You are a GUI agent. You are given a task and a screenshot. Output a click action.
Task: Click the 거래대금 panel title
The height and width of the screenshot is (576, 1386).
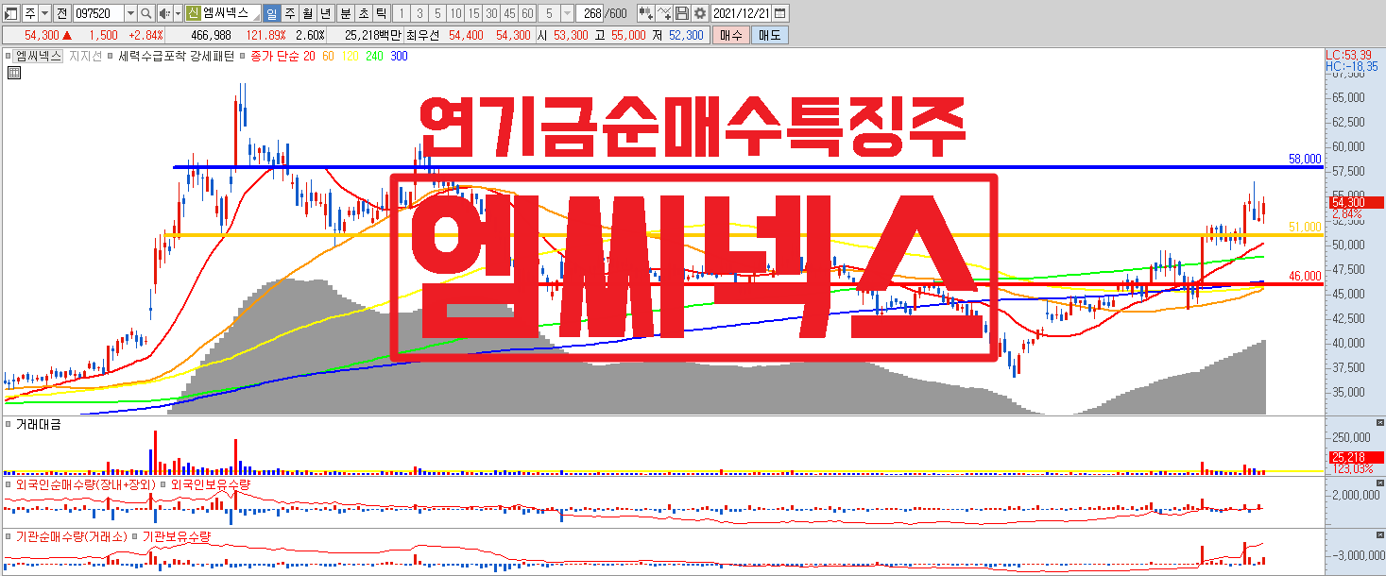(38, 425)
